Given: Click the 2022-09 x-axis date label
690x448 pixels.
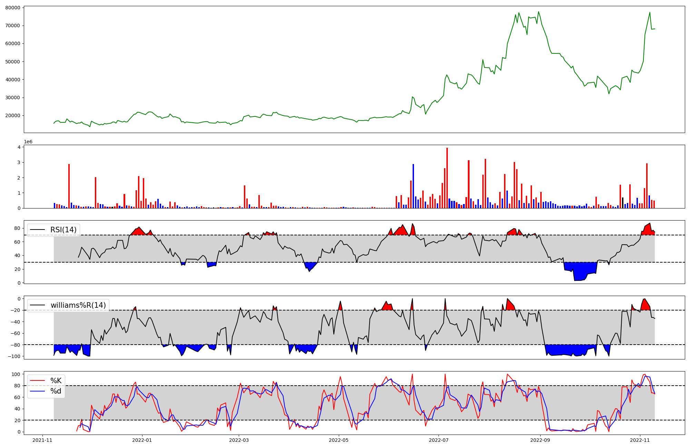Looking at the screenshot, I should (540, 440).
